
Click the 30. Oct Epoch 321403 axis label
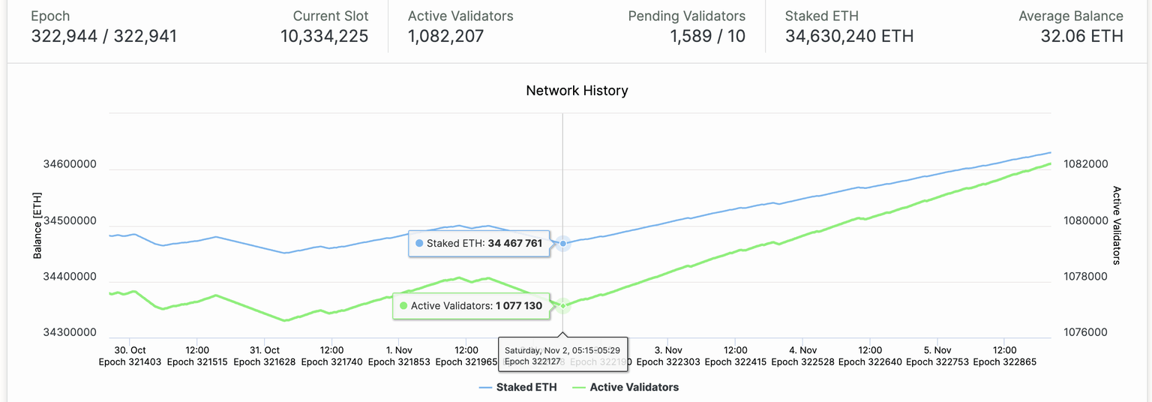[x=130, y=355]
